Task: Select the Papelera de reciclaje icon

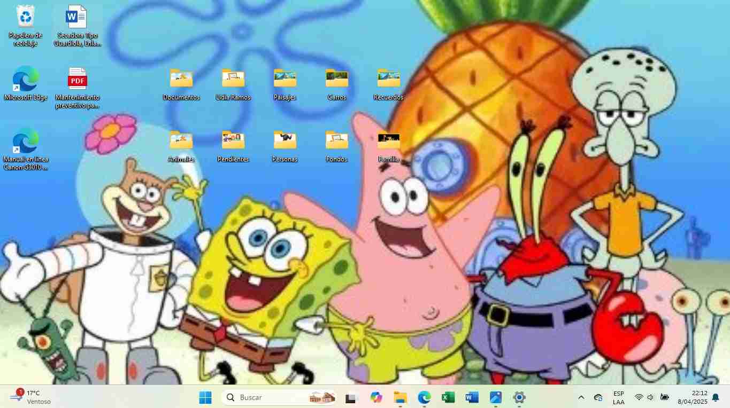Action: pos(26,26)
